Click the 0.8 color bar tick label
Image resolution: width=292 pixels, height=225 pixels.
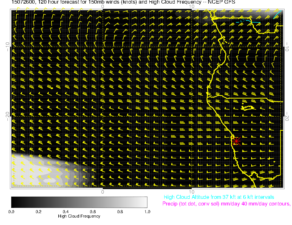click(120, 212)
